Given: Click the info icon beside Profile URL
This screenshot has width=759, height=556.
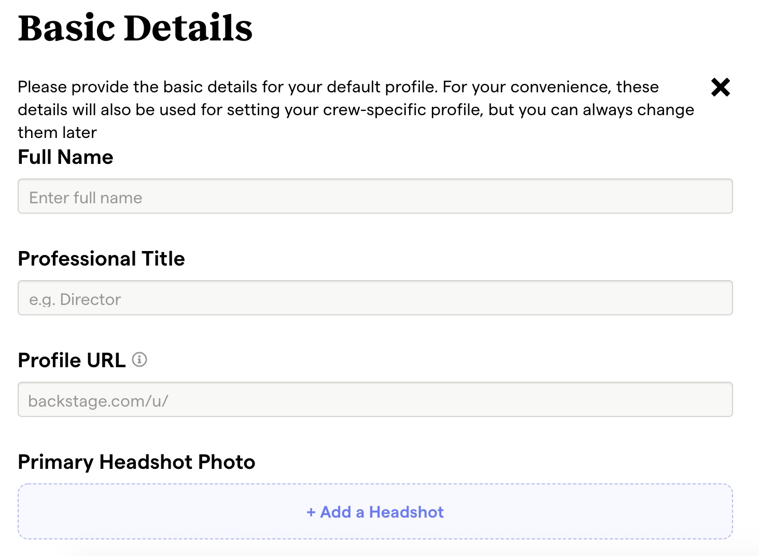Looking at the screenshot, I should coord(139,359).
